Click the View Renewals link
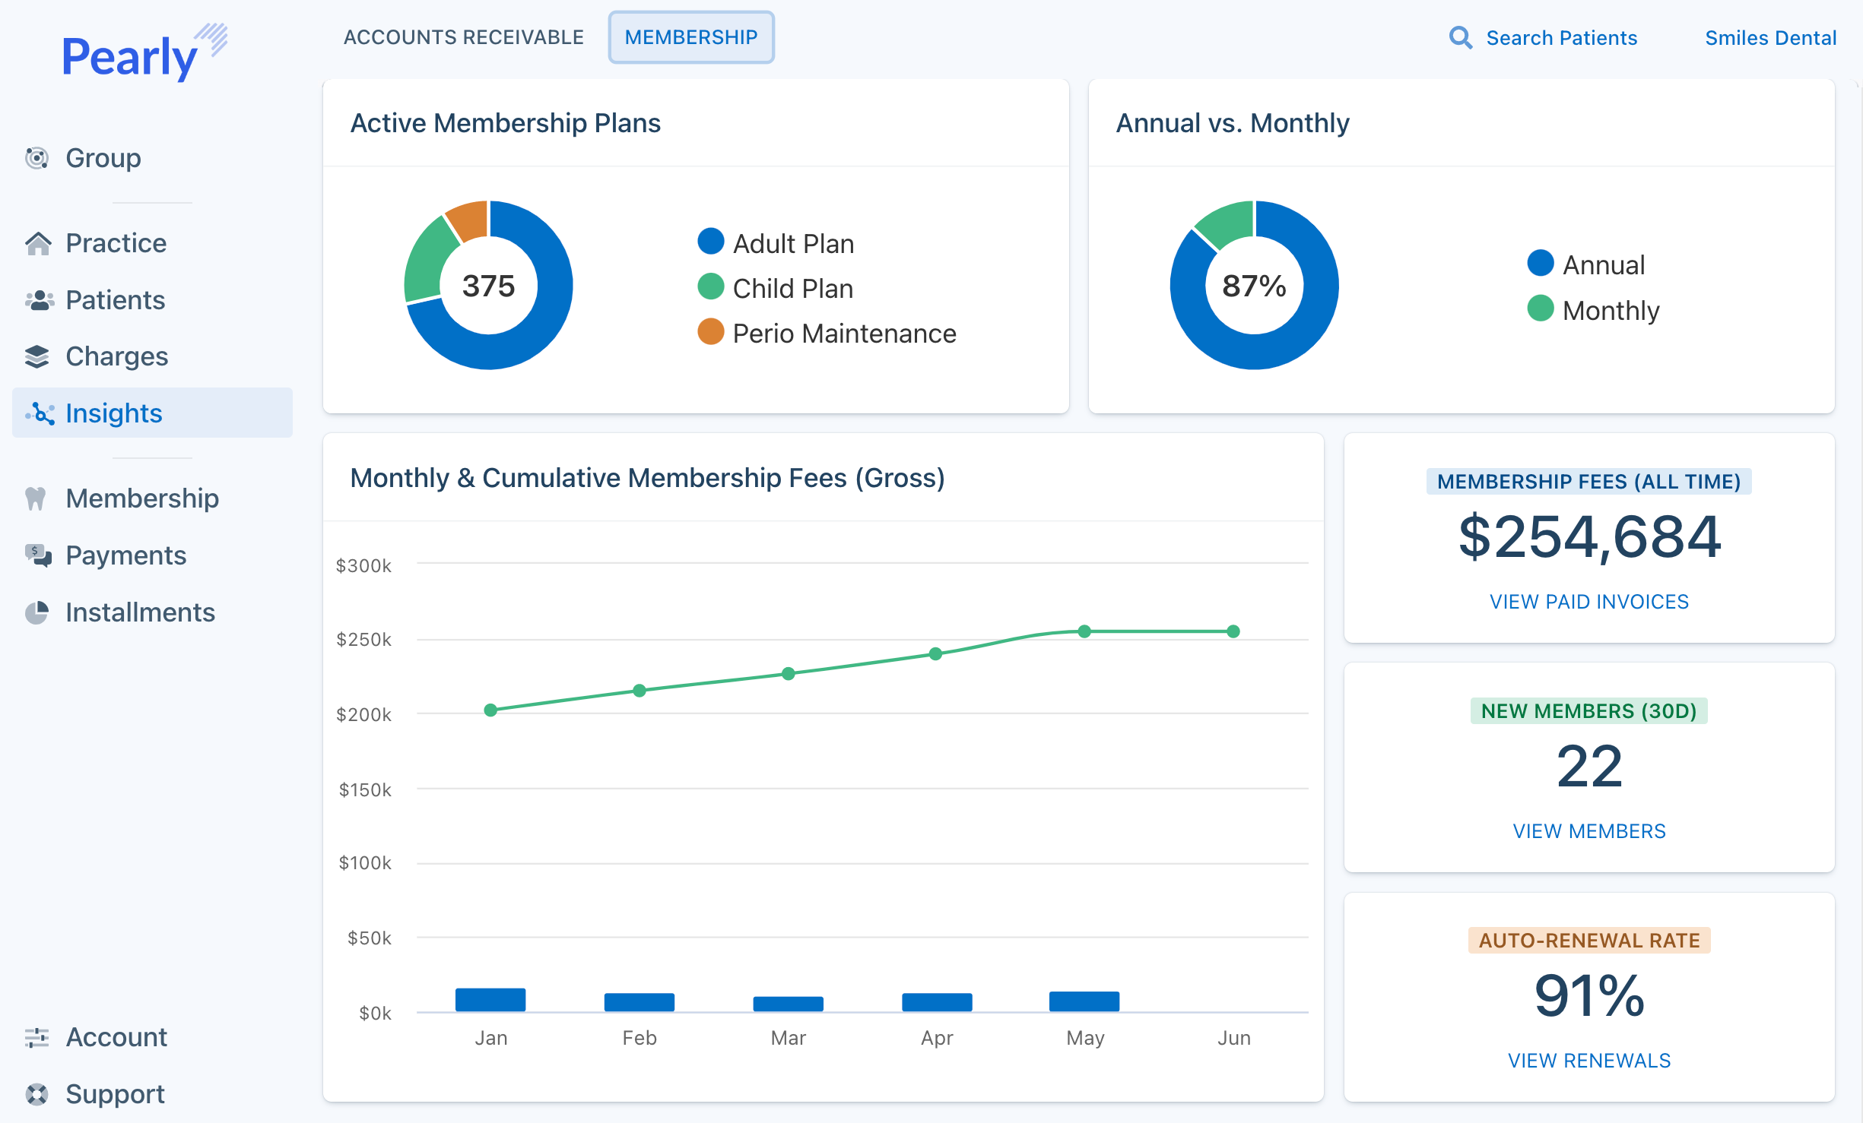 click(1588, 1061)
